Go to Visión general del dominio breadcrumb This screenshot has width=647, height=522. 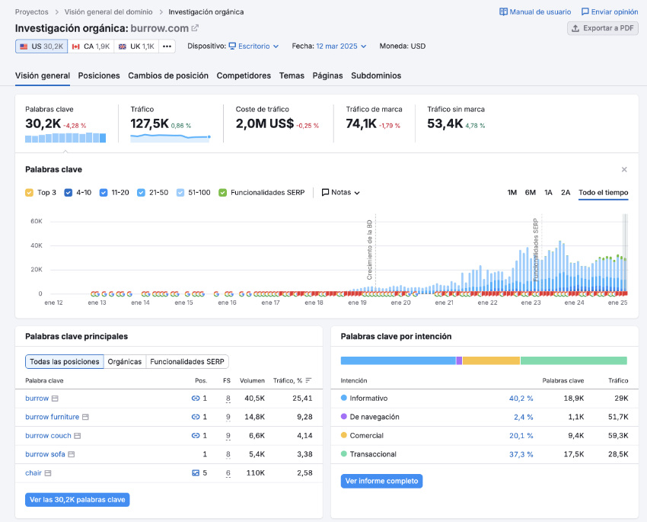(109, 12)
